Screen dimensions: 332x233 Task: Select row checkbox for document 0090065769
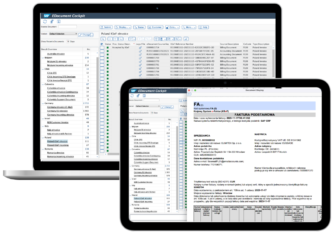pos(102,58)
